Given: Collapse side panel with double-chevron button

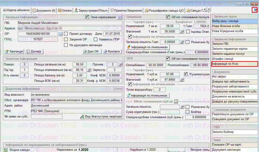Looking at the screenshot, I should click(255, 10).
